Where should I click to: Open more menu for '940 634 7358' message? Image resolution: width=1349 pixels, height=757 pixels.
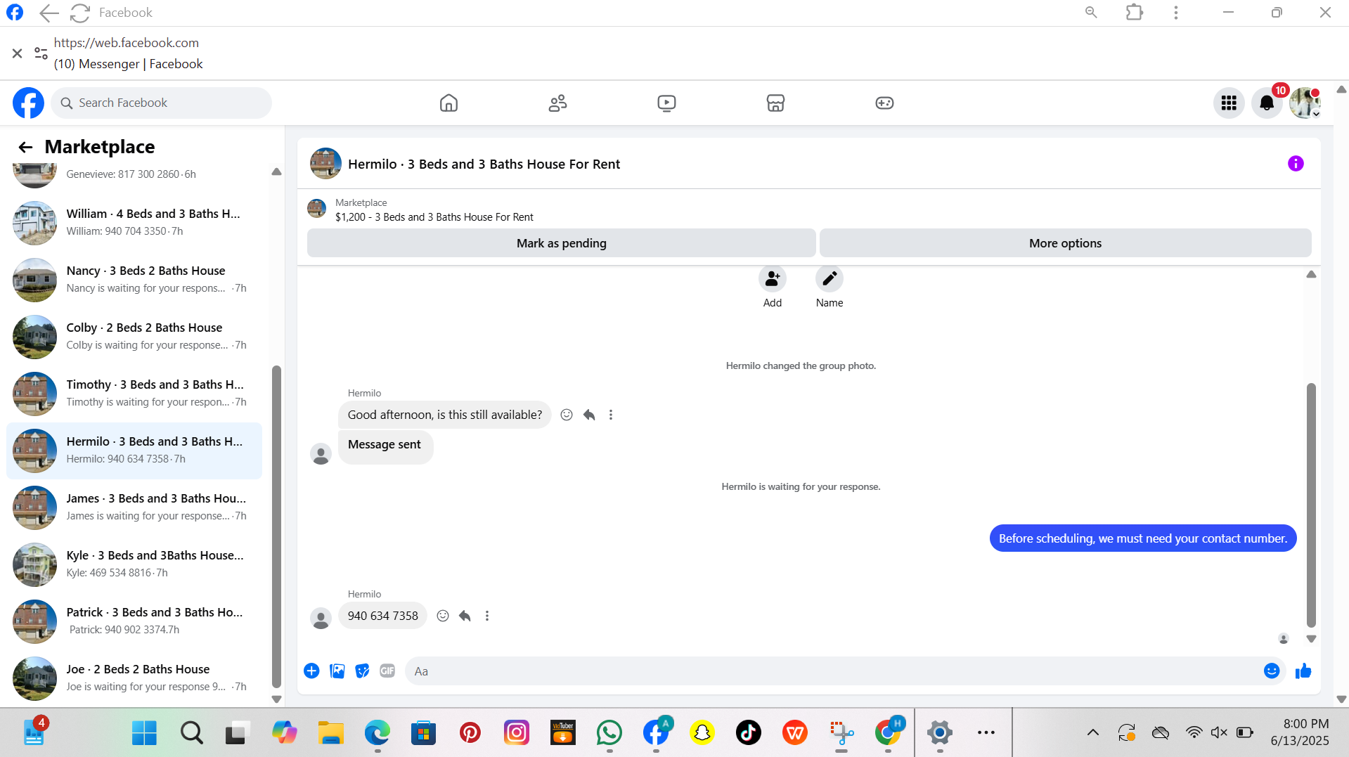(487, 616)
